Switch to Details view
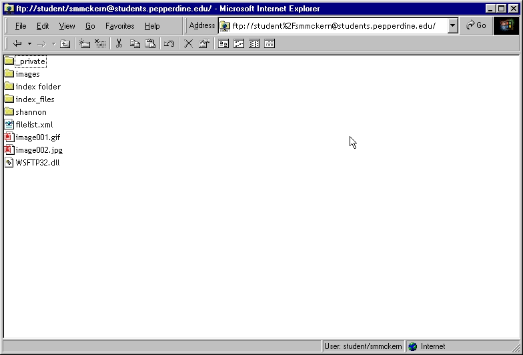Viewport: 523px width, 355px height. click(270, 44)
